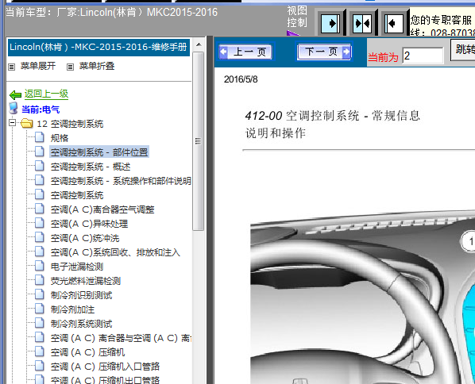Open 制冷剂系统测试
475x384 pixels.
click(x=81, y=324)
